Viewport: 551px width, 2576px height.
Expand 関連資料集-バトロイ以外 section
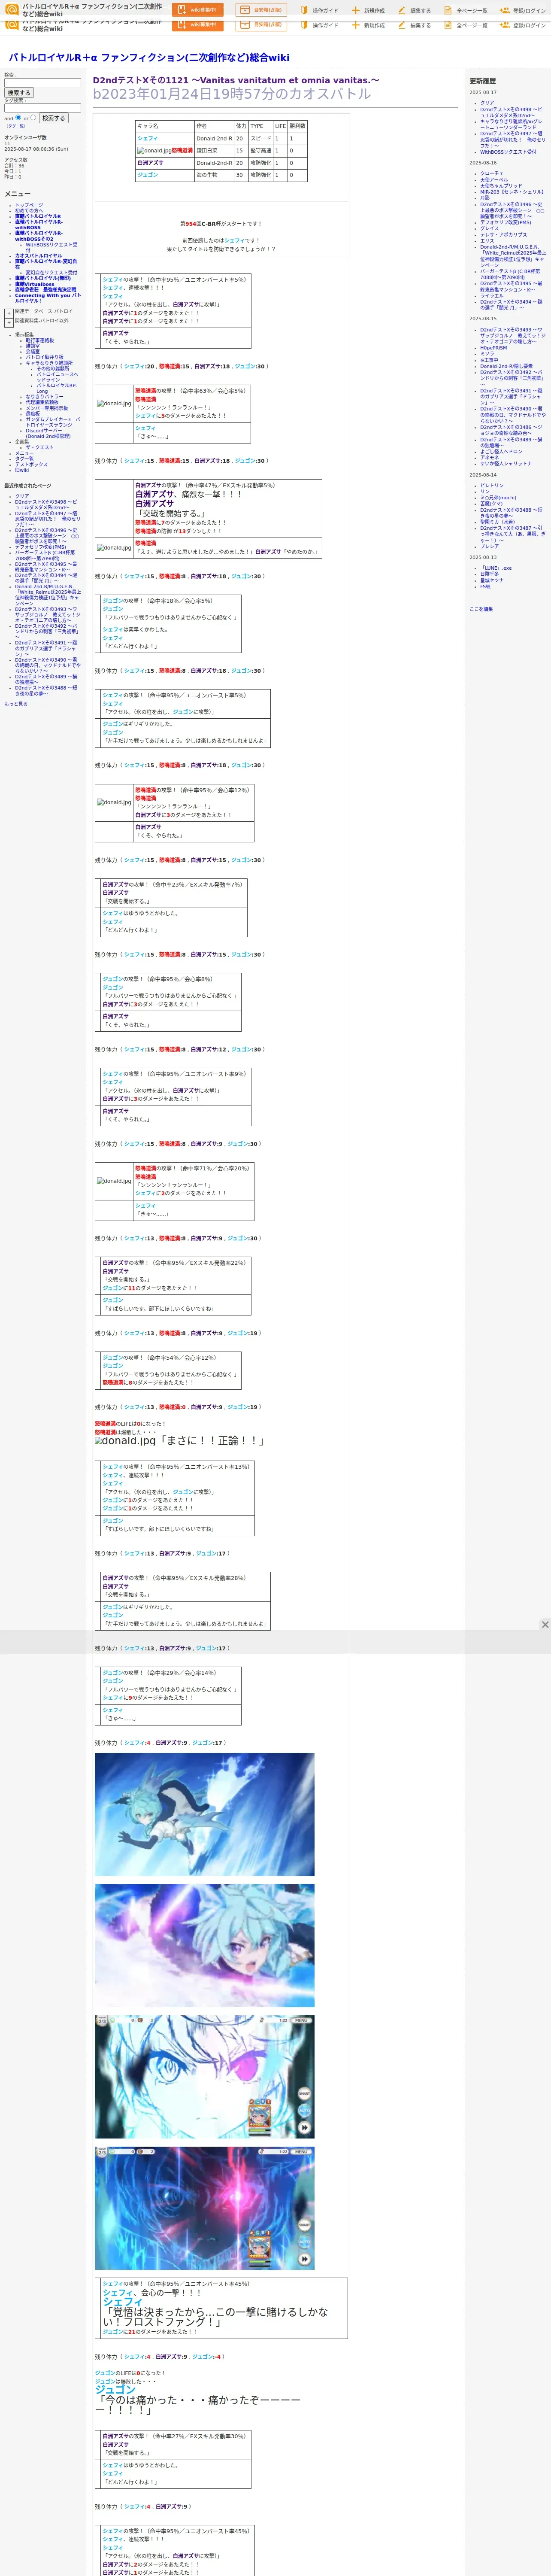click(x=9, y=322)
